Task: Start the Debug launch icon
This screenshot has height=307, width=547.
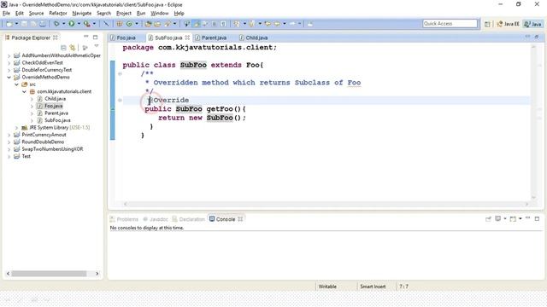Action: point(56,24)
